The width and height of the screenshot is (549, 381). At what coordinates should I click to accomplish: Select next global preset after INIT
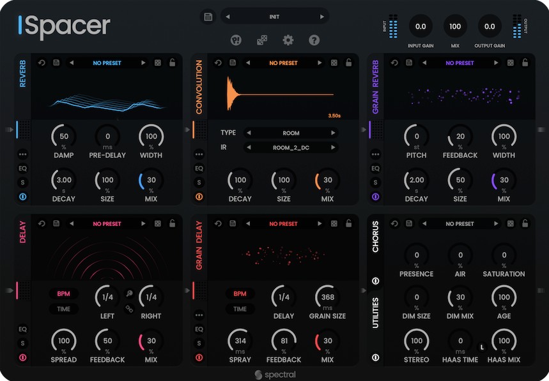(x=321, y=17)
